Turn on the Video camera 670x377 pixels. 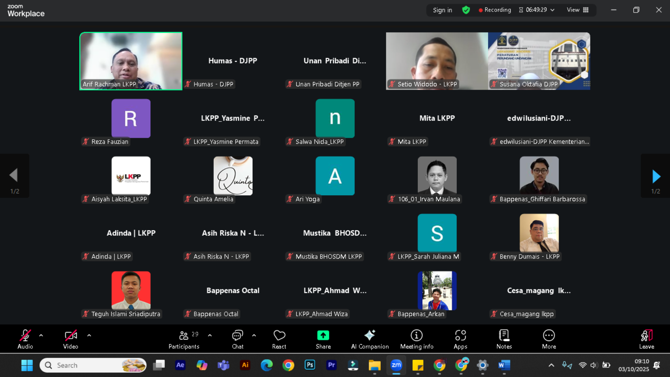point(70,339)
